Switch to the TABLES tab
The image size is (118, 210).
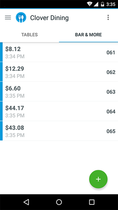[x=30, y=35]
